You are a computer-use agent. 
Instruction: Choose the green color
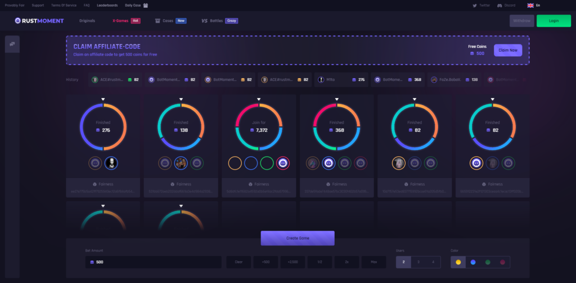pyautogui.click(x=488, y=262)
